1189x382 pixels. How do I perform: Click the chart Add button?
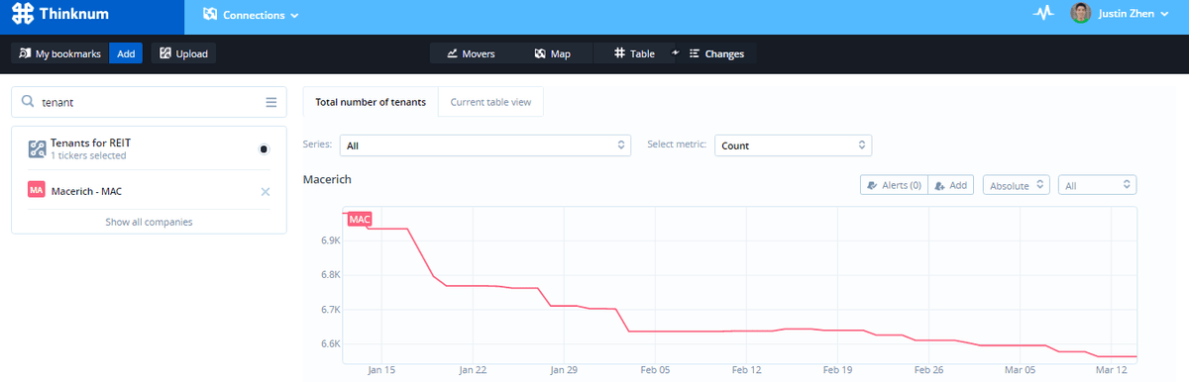[x=951, y=185]
